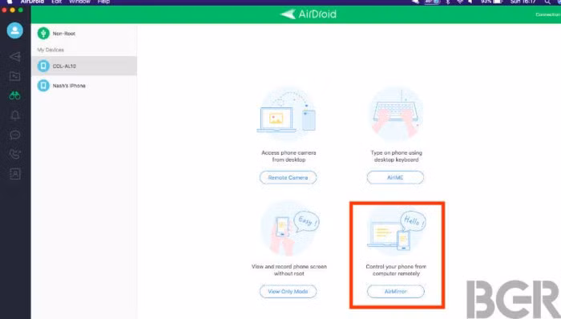Click the remote camera illustration
561x319 pixels.
[288, 114]
